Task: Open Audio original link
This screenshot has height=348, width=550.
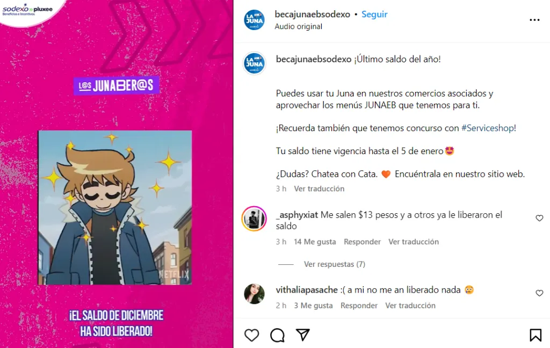Action: click(298, 27)
